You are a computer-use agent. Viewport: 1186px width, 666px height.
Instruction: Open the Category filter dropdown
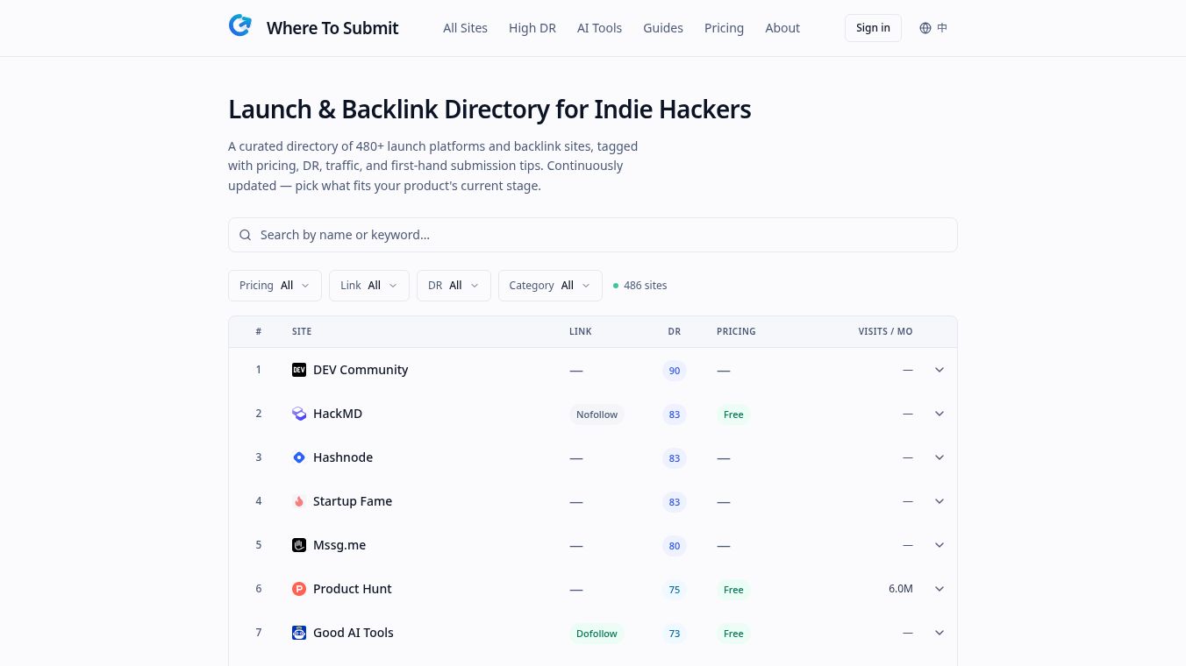(x=550, y=286)
